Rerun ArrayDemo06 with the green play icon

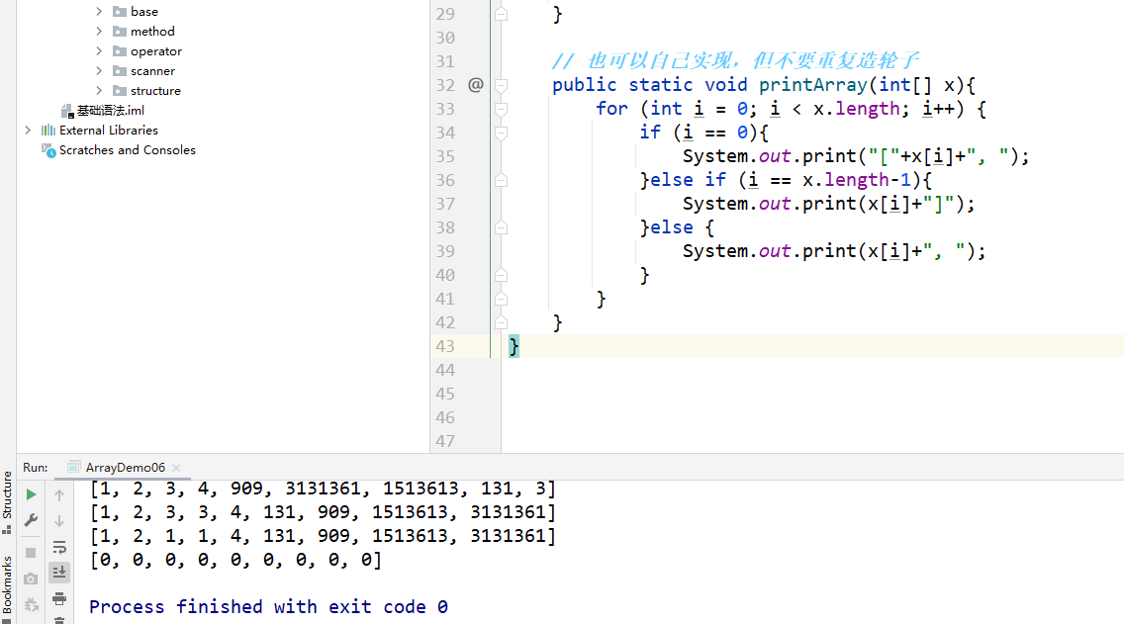point(31,494)
